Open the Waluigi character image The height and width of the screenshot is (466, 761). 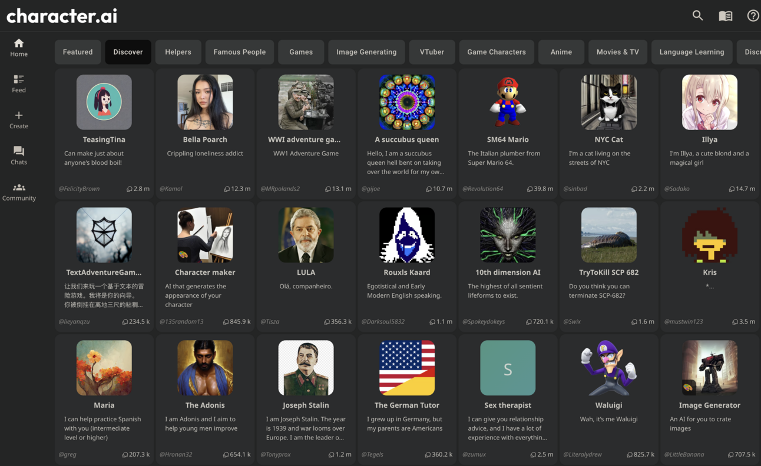pos(608,368)
